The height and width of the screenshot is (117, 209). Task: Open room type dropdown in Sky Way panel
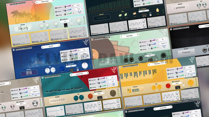[79, 9]
